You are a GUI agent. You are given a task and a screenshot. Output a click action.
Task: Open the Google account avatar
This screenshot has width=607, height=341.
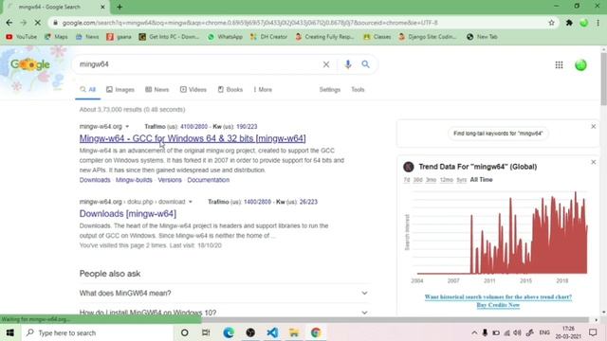(x=580, y=65)
